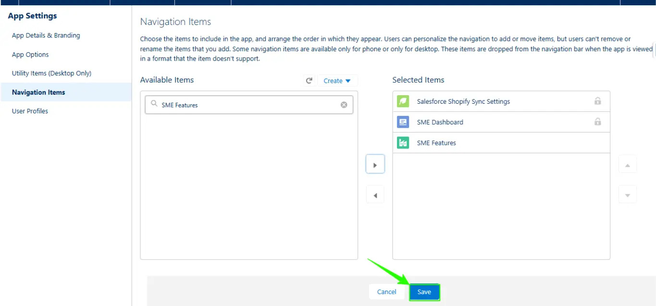Remove item using the left arrow button
The width and height of the screenshot is (656, 306).
[x=375, y=195]
